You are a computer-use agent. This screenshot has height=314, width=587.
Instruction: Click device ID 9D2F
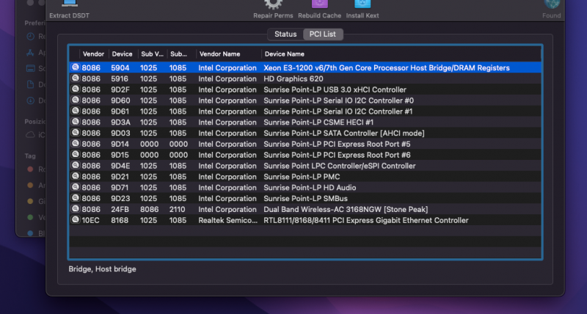point(120,90)
